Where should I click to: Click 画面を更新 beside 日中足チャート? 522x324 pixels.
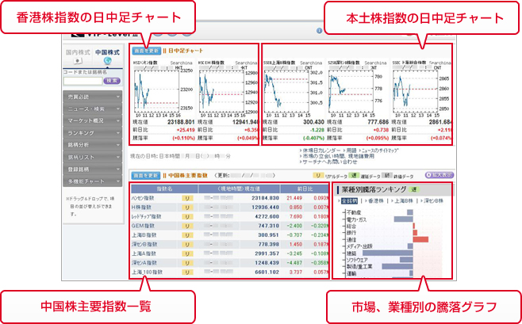pyautogui.click(x=147, y=51)
